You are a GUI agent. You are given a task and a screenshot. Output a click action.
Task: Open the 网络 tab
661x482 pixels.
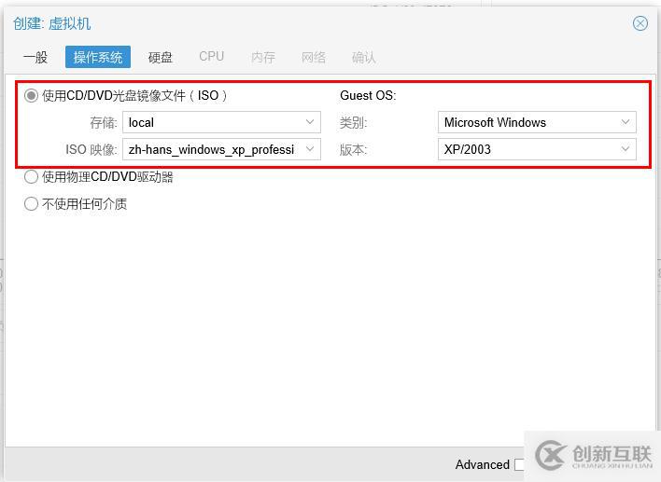314,57
